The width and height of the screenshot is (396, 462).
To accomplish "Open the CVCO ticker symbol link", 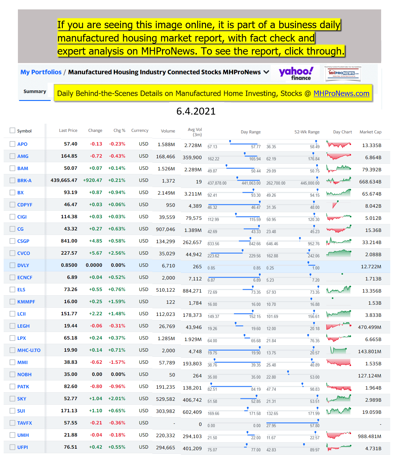I will (x=24, y=253).
